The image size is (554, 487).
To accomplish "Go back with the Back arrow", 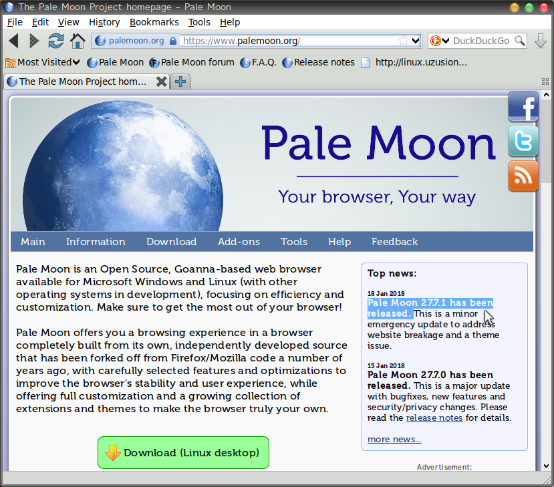I will tap(13, 41).
